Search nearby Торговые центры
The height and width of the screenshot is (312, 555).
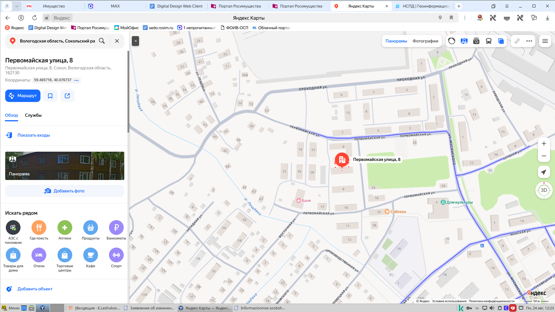65,260
